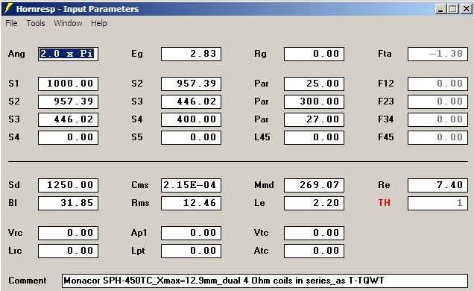Click the S1 field 1000.00
This screenshot has height=291, width=474.
pos(68,84)
